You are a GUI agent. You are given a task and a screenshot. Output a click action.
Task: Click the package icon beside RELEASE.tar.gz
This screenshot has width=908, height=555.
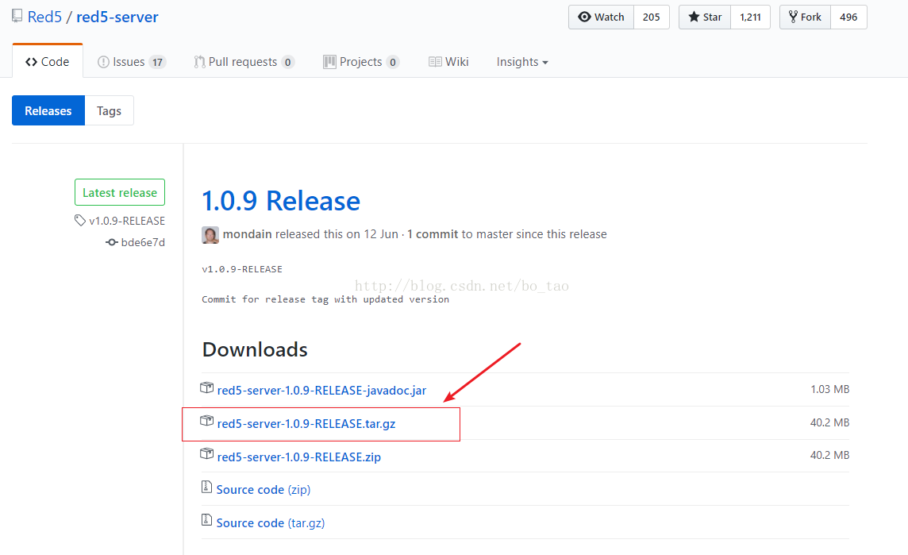tap(206, 421)
